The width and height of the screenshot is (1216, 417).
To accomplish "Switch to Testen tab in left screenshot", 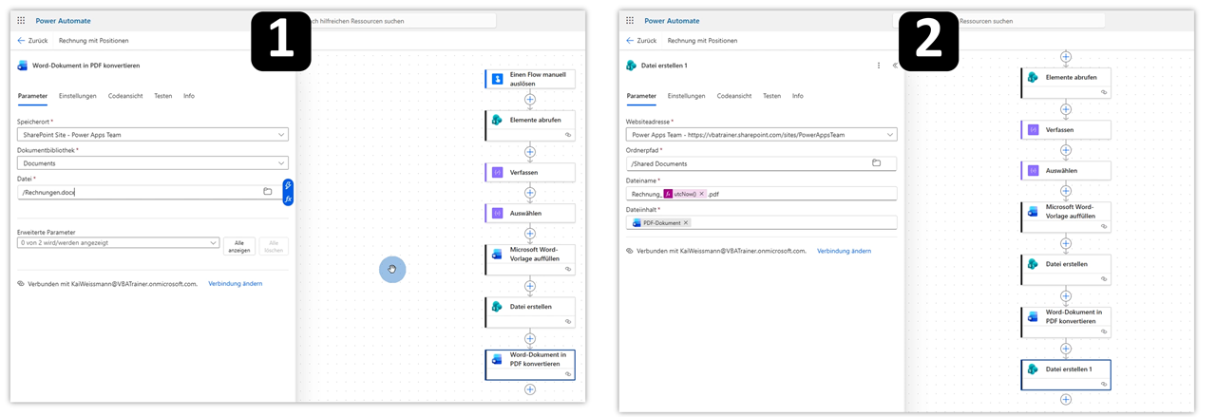I will coord(163,96).
